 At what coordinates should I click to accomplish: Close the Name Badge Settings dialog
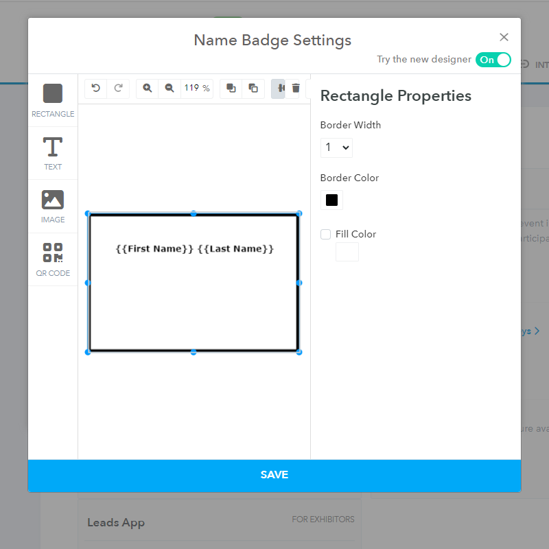pyautogui.click(x=504, y=37)
